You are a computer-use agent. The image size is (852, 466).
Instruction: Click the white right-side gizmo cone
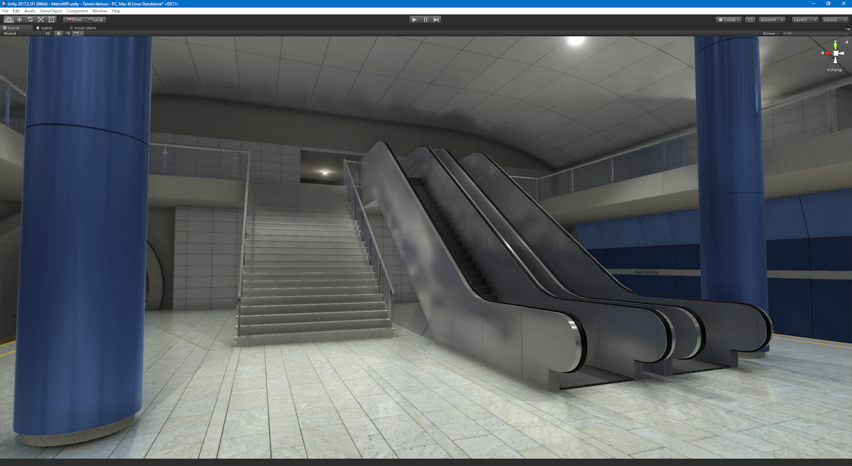(842, 53)
